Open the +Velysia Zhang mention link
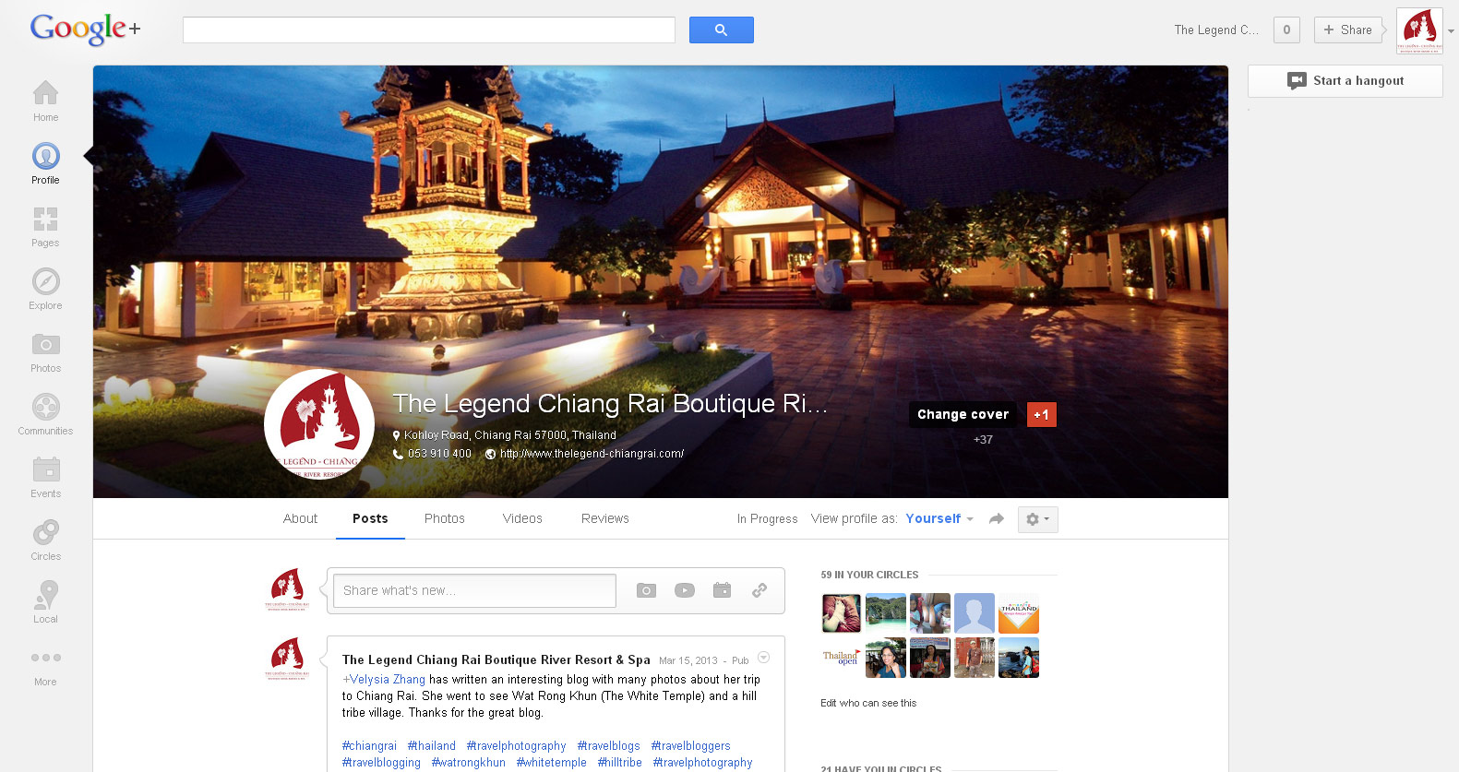 [384, 680]
